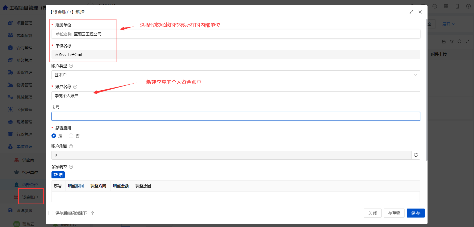
Task: Click the 单位名称 read-only field
Action: (x=236, y=54)
